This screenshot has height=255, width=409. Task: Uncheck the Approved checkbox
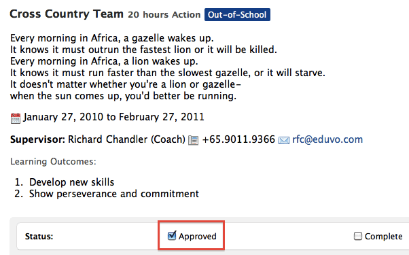tap(172, 236)
